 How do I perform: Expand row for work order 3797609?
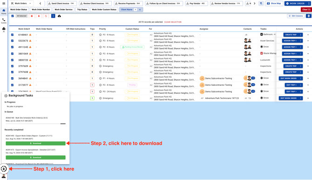point(308,66)
